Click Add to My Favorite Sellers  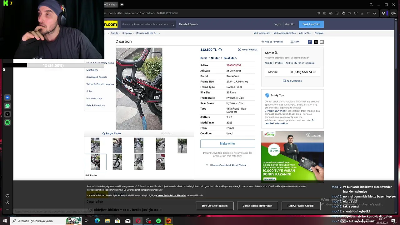(x=300, y=63)
